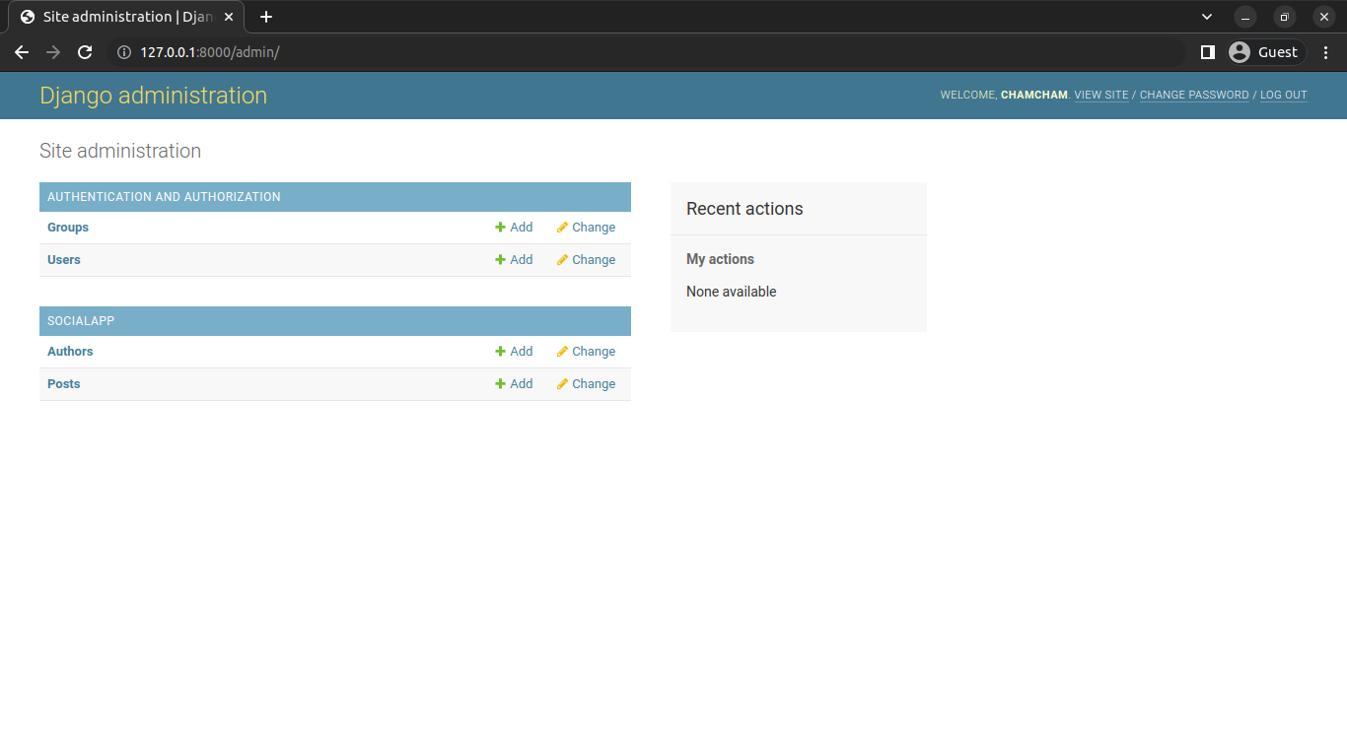
Task: Click the Change Password link
Action: coord(1193,96)
